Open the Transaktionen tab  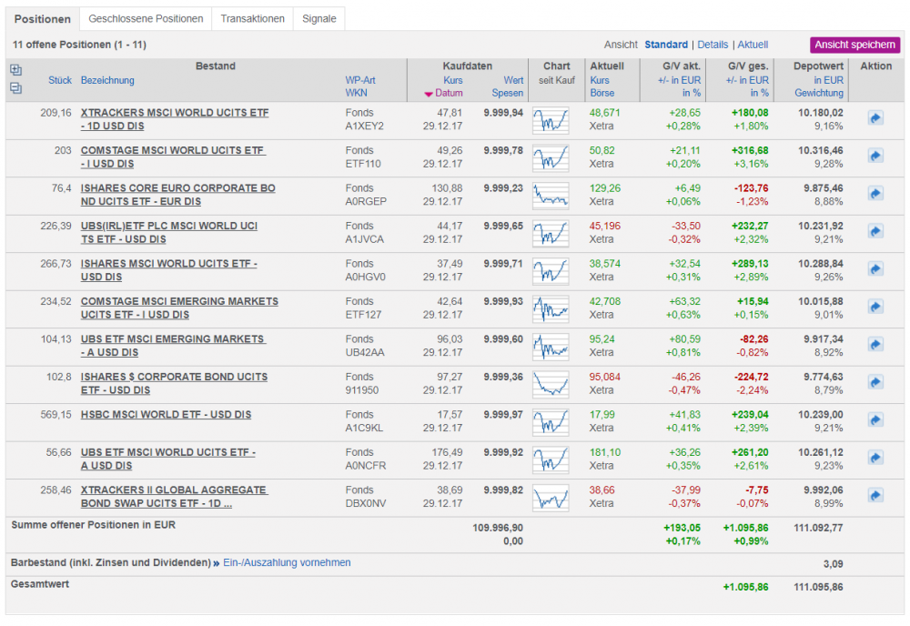click(252, 19)
